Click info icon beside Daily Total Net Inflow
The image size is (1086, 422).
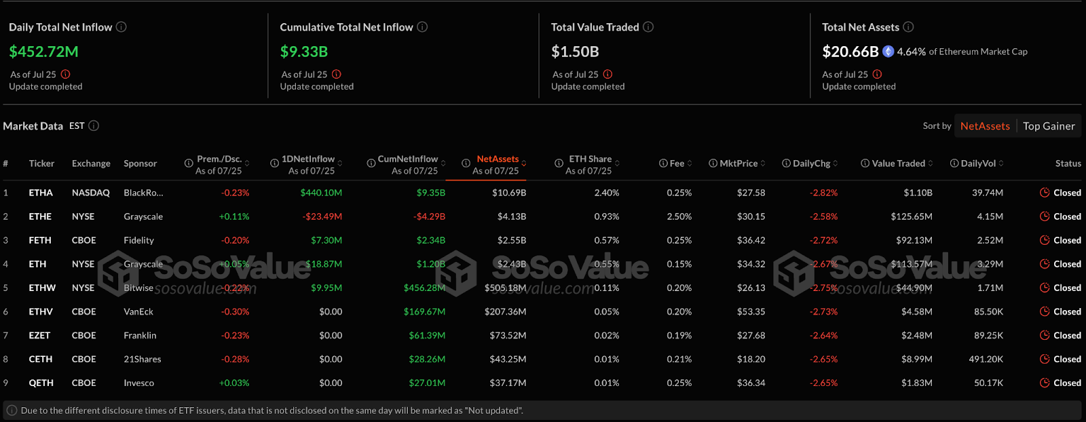click(121, 27)
